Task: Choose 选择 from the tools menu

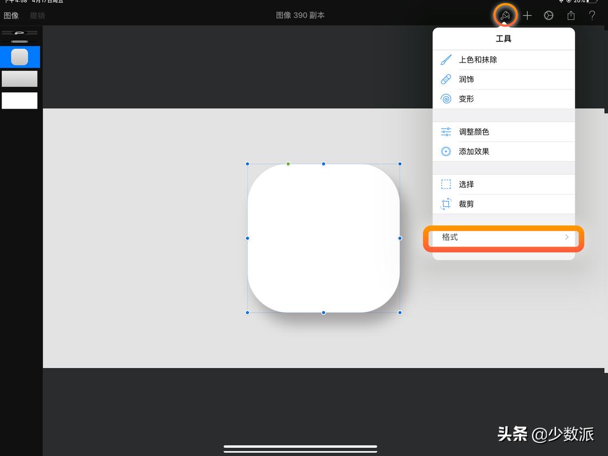Action: (x=504, y=184)
